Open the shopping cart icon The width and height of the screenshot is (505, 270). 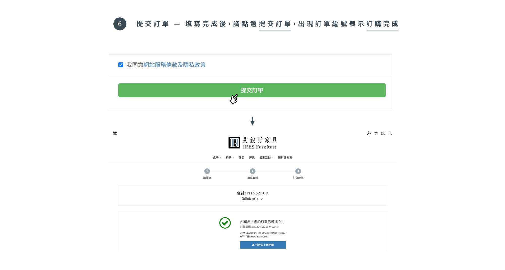pyautogui.click(x=376, y=133)
